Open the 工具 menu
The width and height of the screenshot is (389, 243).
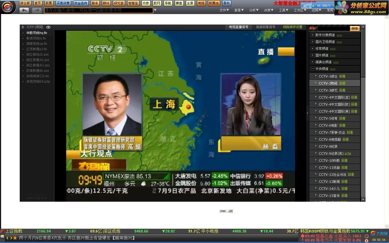(x=284, y=10)
